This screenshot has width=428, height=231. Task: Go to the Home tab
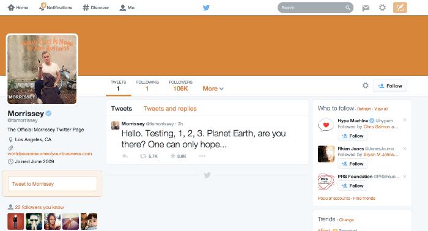click(18, 7)
